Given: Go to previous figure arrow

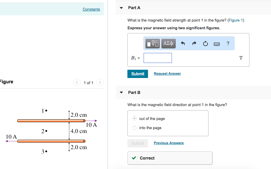Looking at the screenshot, I should tap(77, 82).
